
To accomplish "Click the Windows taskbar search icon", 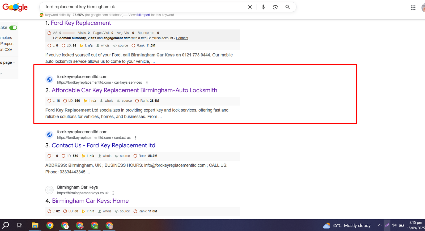I will click(6, 225).
